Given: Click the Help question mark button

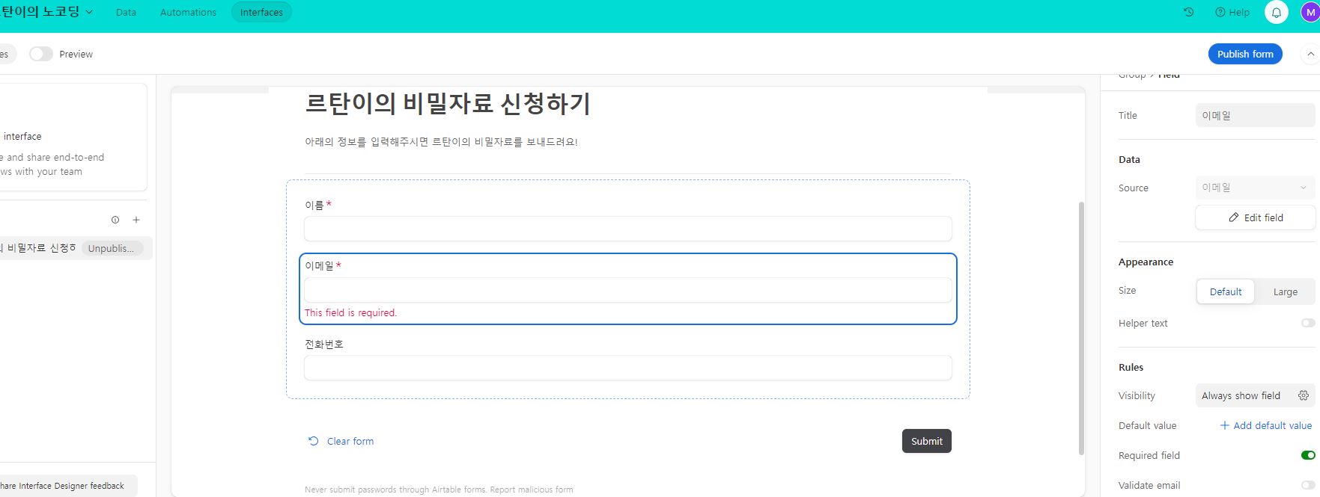Looking at the screenshot, I should [1232, 12].
